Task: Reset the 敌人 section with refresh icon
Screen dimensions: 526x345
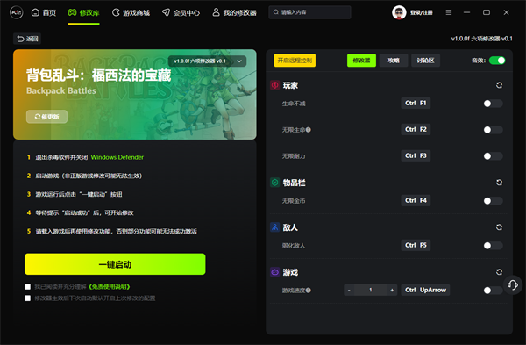Action: [499, 227]
